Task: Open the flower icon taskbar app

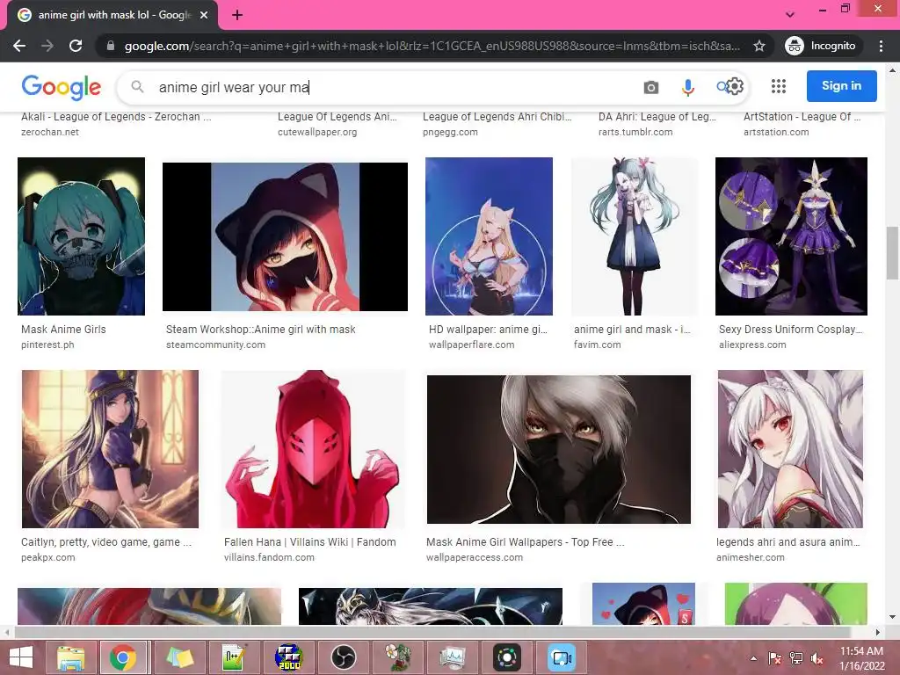Action: coord(398,657)
